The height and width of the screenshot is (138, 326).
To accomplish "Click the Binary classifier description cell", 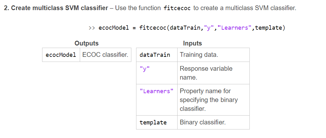I will (213, 123).
